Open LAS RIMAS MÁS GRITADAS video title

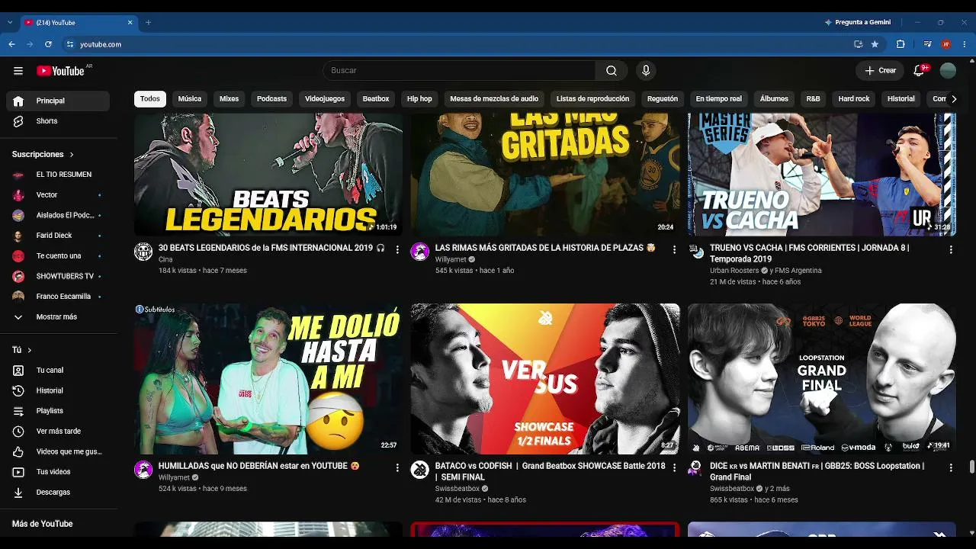click(545, 248)
